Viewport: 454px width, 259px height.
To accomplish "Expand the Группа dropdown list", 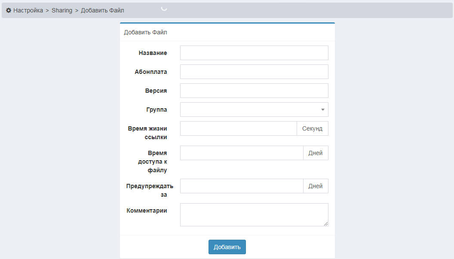I will (x=254, y=110).
